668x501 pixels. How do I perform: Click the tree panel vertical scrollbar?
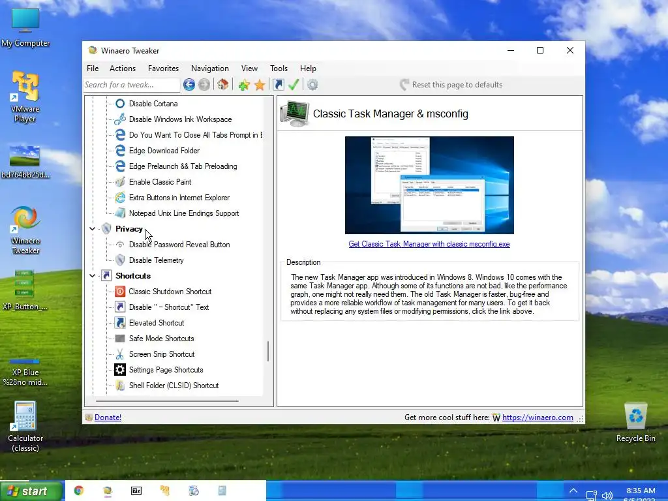pyautogui.click(x=268, y=351)
